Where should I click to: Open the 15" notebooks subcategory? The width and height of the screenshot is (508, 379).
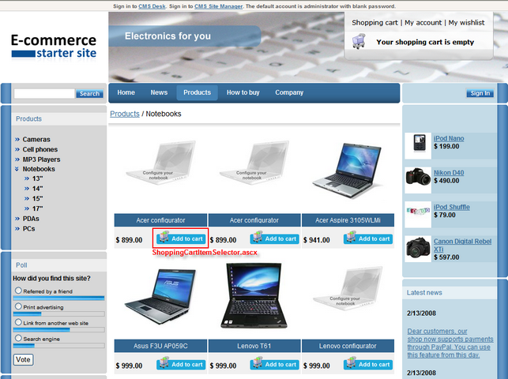tap(38, 199)
